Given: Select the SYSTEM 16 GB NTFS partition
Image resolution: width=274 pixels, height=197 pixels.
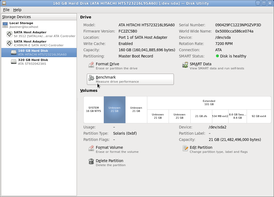Looking at the screenshot, I should click(93, 109).
